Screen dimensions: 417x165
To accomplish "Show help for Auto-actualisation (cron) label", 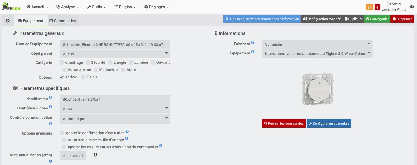I will [50, 161].
